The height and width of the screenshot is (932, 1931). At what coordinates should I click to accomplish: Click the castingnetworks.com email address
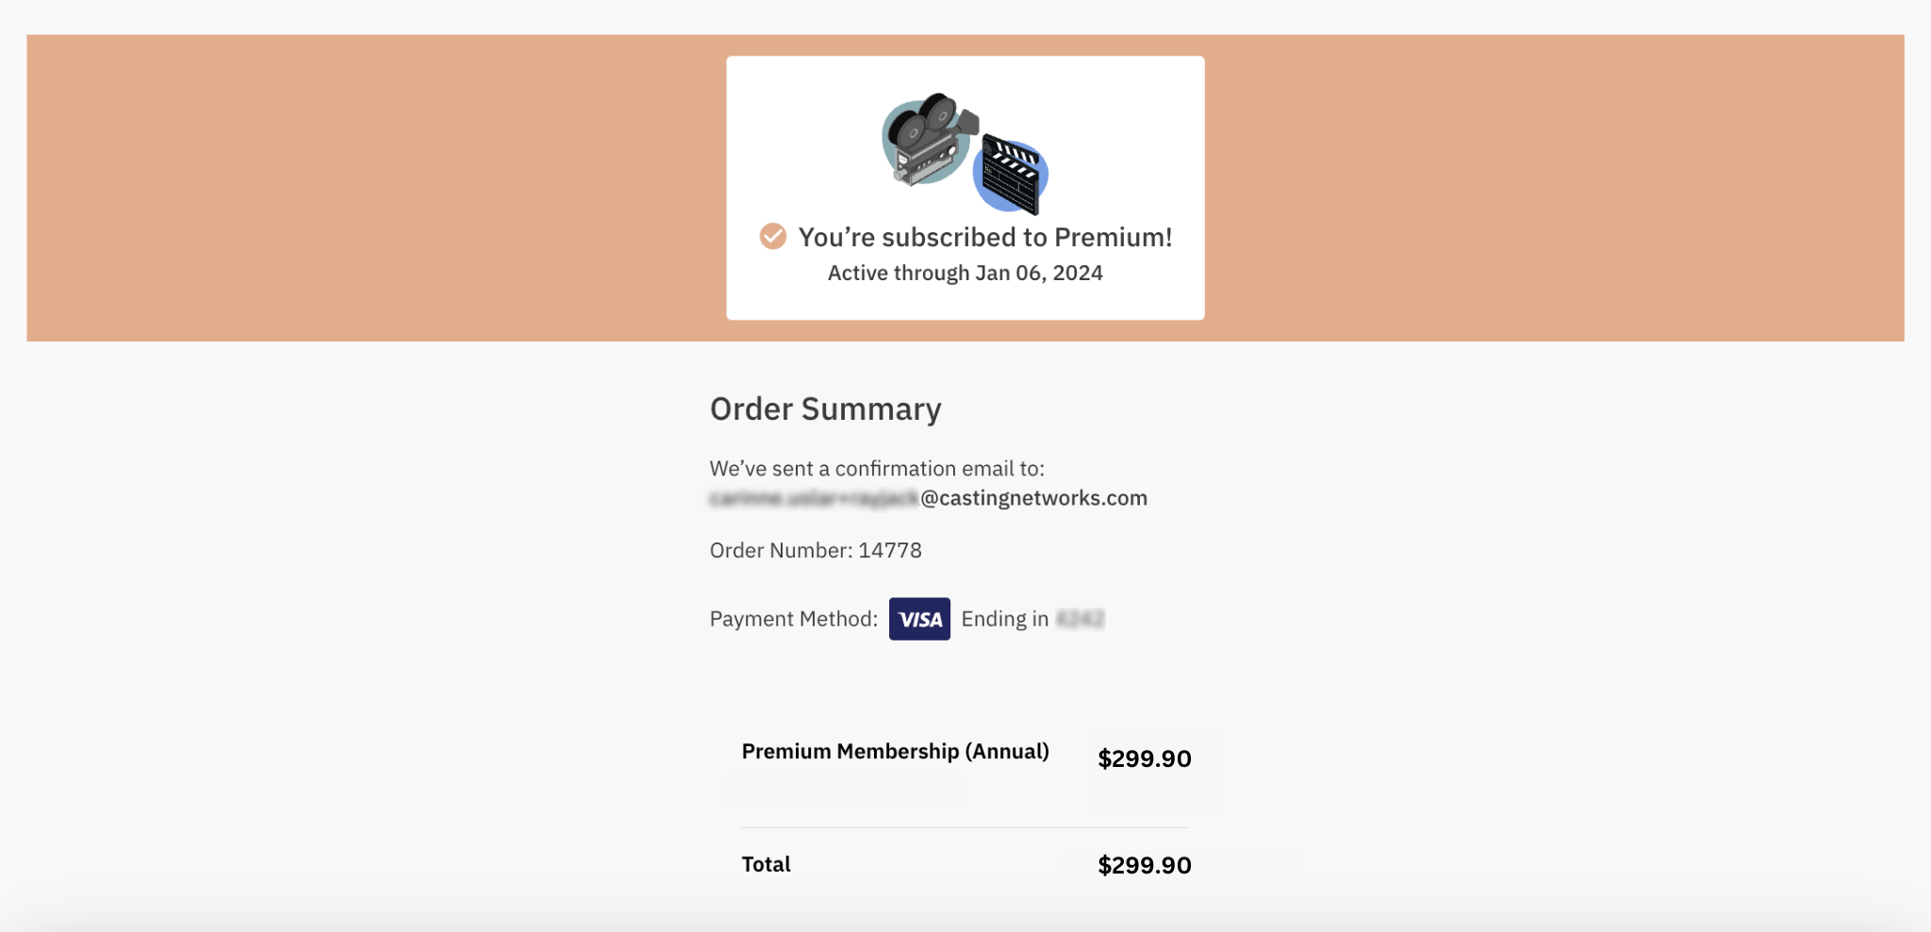pos(1033,498)
